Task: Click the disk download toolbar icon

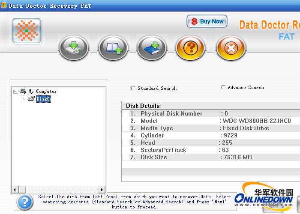Action: coord(74,48)
